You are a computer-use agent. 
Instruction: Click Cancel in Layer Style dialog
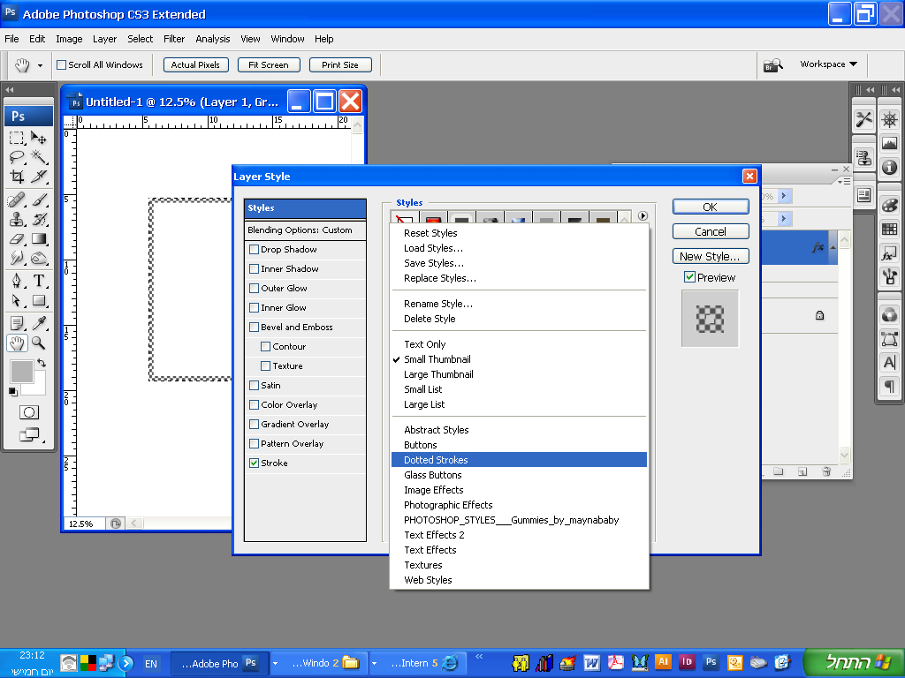click(x=711, y=231)
